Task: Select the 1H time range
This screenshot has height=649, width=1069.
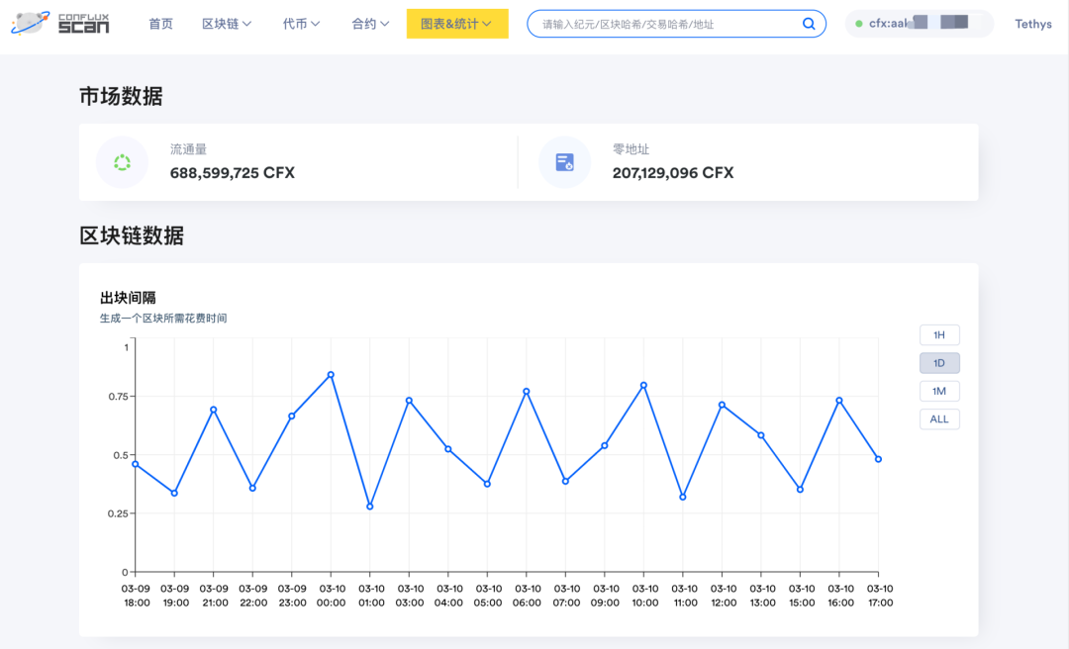Action: tap(939, 335)
